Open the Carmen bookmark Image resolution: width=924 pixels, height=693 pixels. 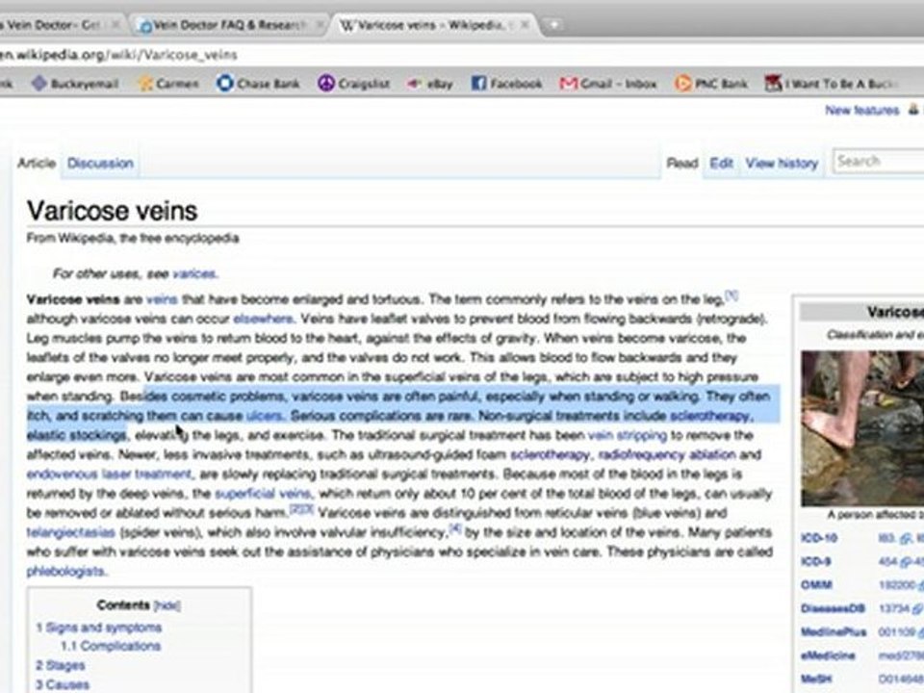point(168,84)
